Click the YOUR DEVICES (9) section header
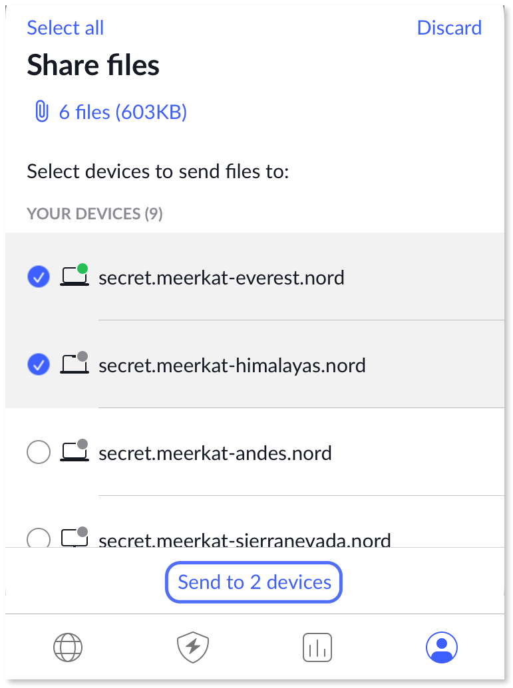 pyautogui.click(x=94, y=213)
